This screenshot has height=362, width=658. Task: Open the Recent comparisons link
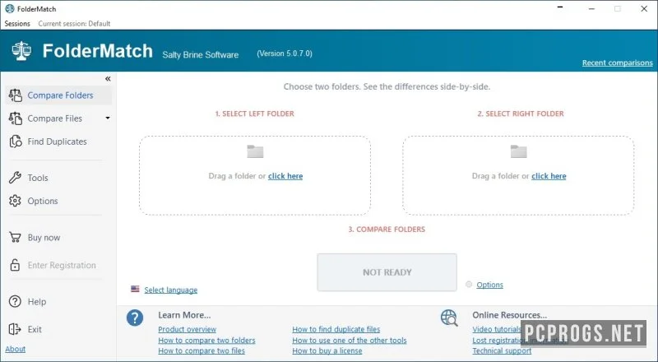(x=618, y=63)
